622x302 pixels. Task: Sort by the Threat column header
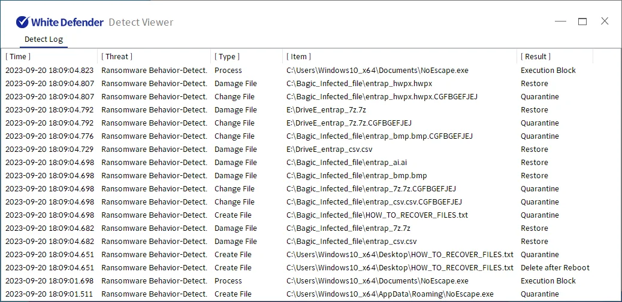click(x=117, y=57)
